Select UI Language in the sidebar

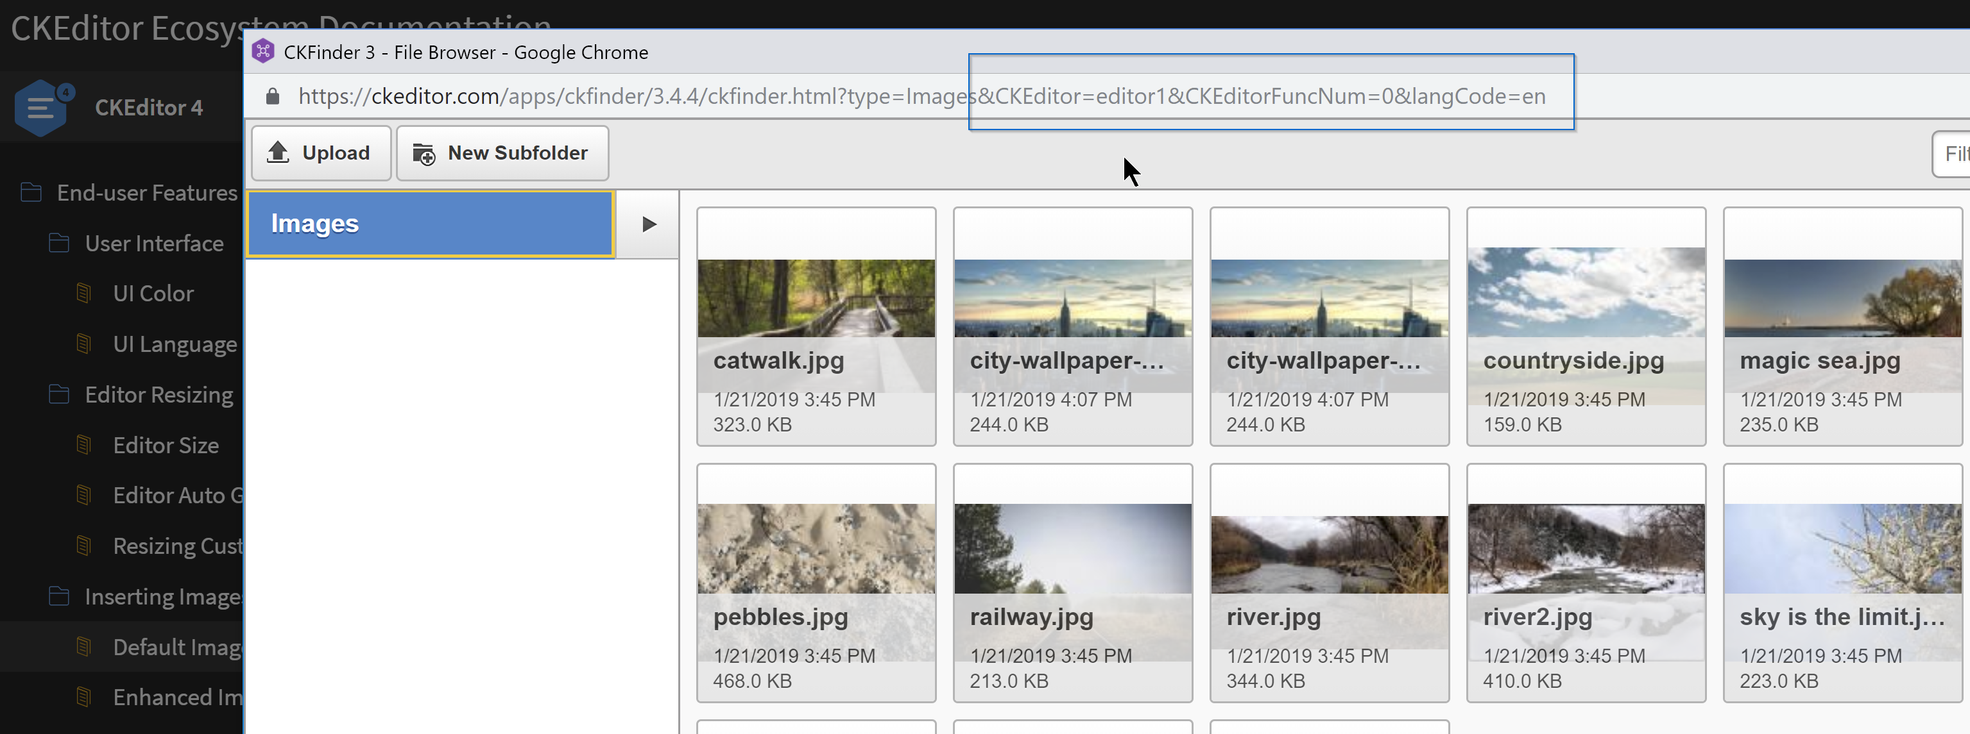click(x=175, y=344)
